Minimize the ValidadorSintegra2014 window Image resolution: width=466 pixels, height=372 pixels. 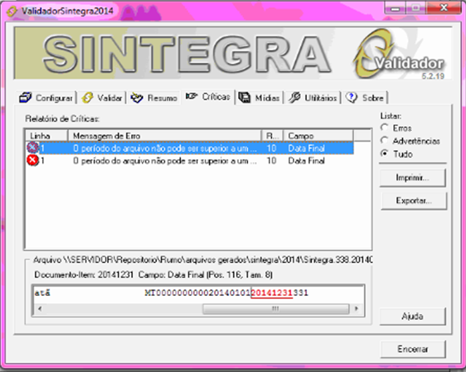pyautogui.click(x=395, y=8)
